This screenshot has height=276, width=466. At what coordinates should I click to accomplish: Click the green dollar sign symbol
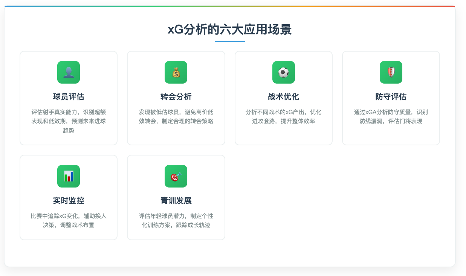tap(176, 72)
